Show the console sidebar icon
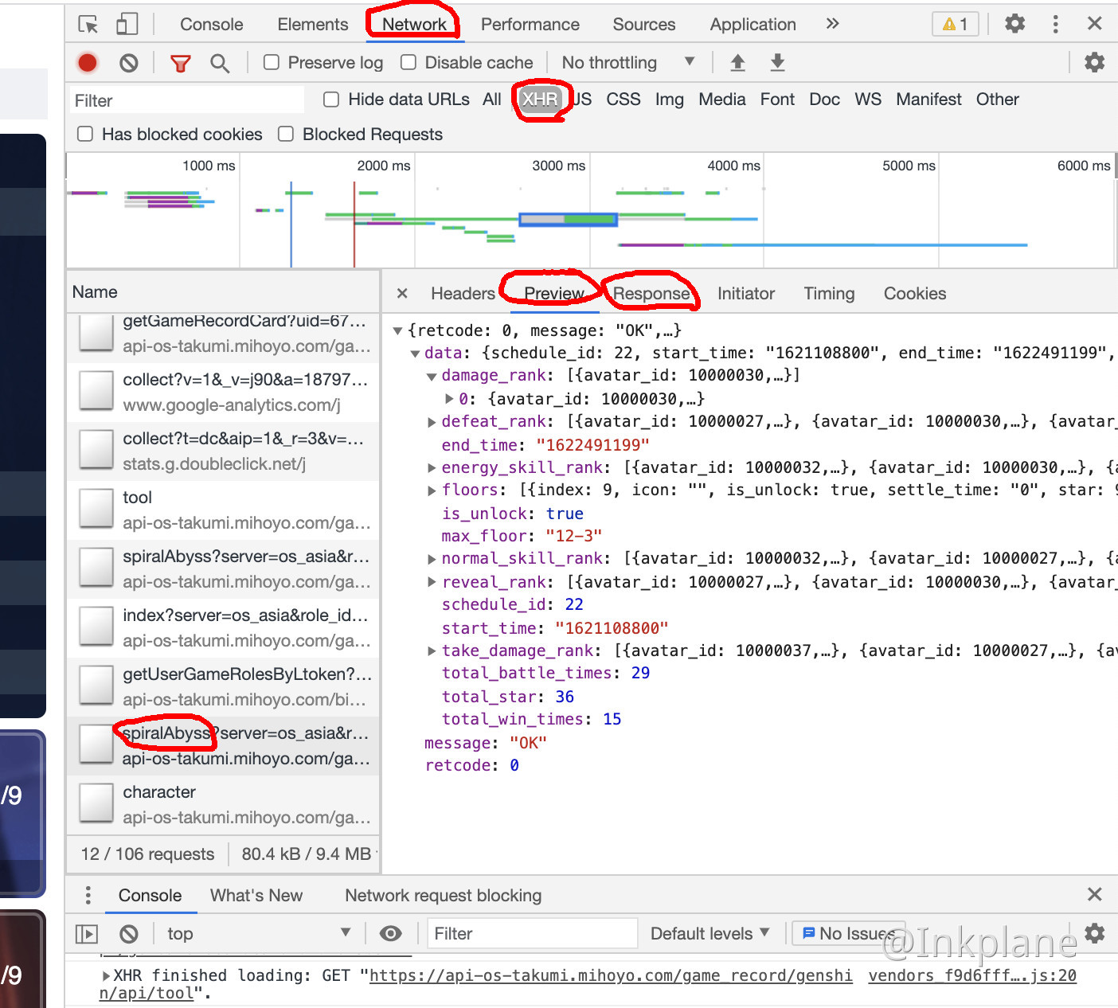The height and width of the screenshot is (1008, 1118). coord(87,934)
